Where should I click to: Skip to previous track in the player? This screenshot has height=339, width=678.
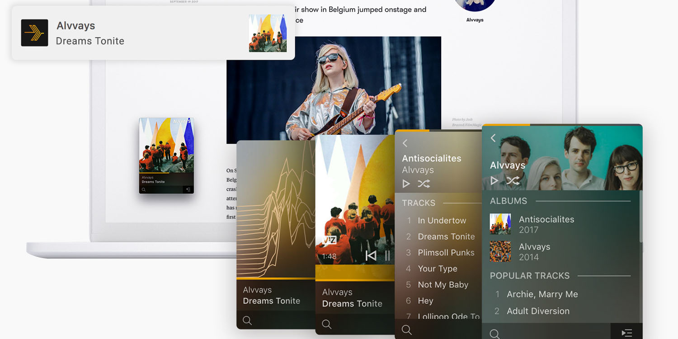point(371,256)
